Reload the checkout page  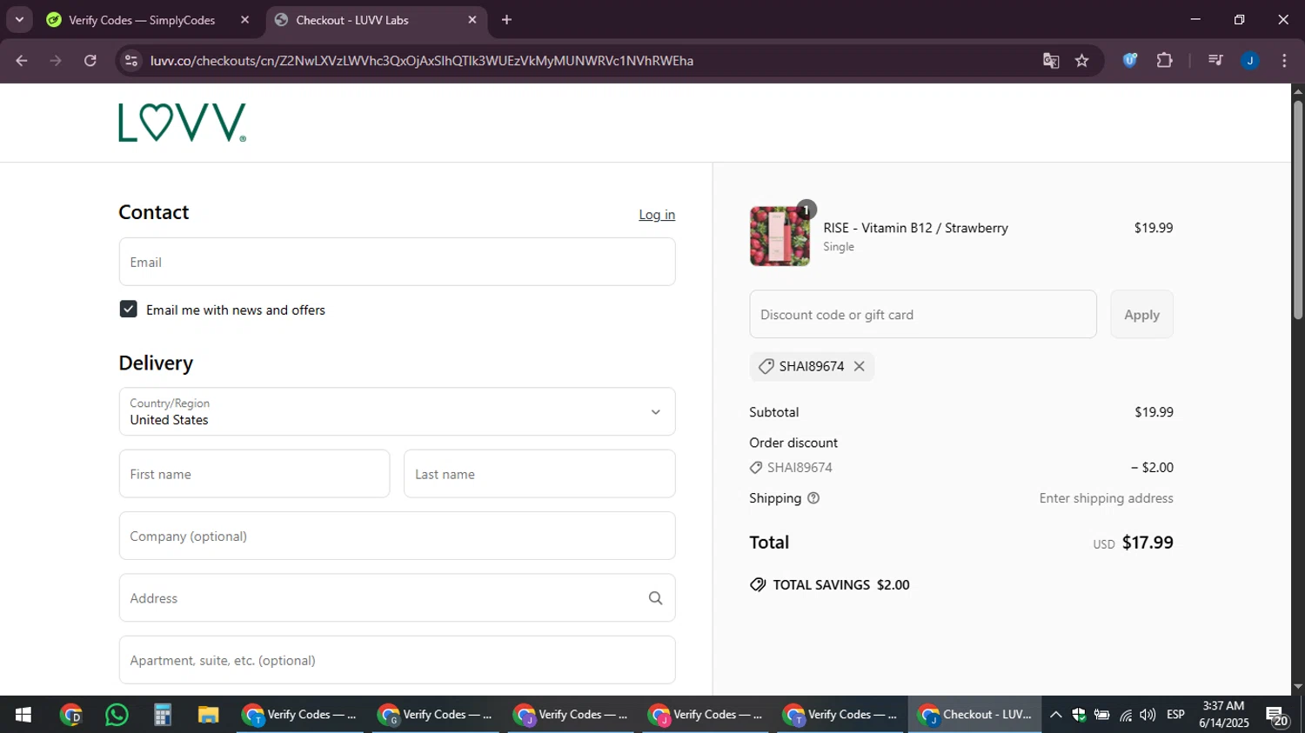pyautogui.click(x=90, y=61)
